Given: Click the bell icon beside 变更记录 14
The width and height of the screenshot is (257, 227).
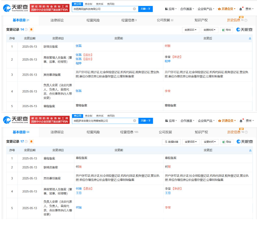Looking at the screenshot, I should pos(31,30).
